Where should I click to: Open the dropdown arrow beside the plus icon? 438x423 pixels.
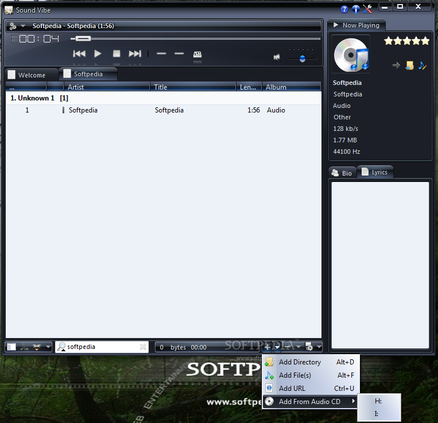(x=277, y=347)
